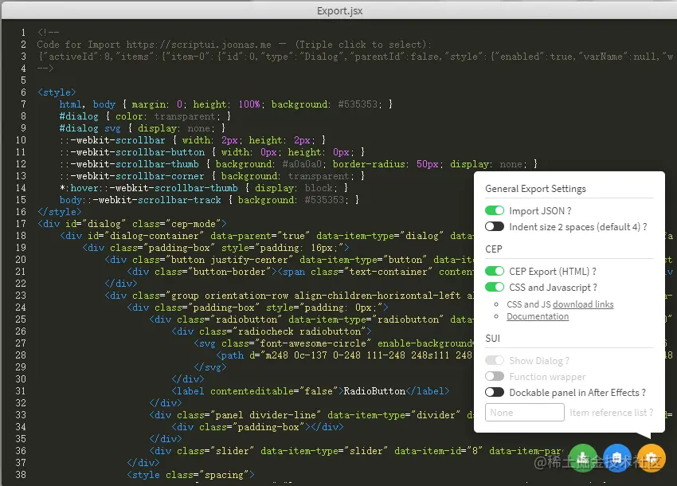Click the Item reference list label
The height and width of the screenshot is (486, 677).
tap(611, 413)
